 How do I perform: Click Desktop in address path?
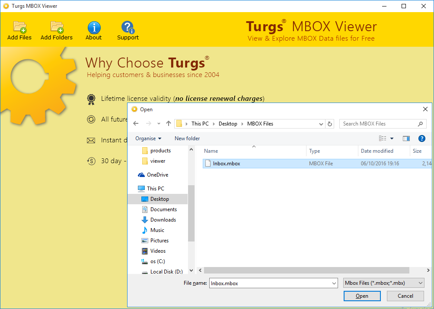click(228, 124)
